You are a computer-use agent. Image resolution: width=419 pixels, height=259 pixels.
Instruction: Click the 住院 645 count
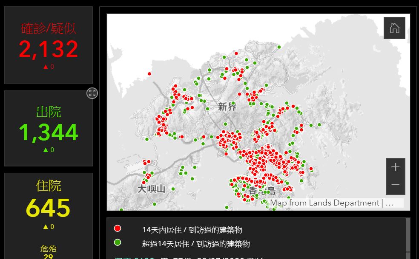click(x=49, y=208)
